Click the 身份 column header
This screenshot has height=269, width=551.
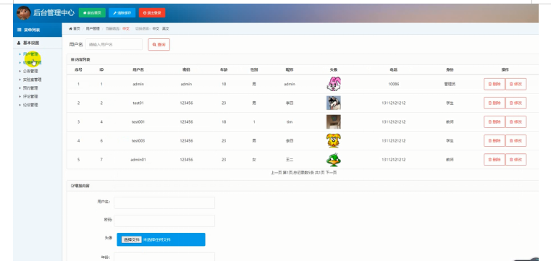[x=450, y=70]
